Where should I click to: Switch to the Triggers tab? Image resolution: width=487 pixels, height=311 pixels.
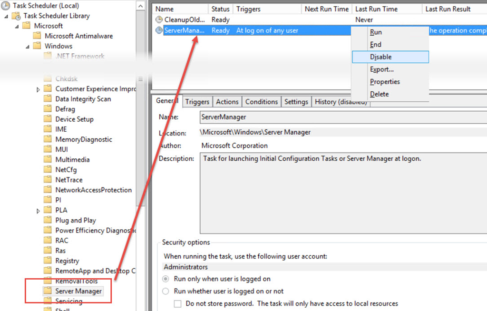coord(197,102)
